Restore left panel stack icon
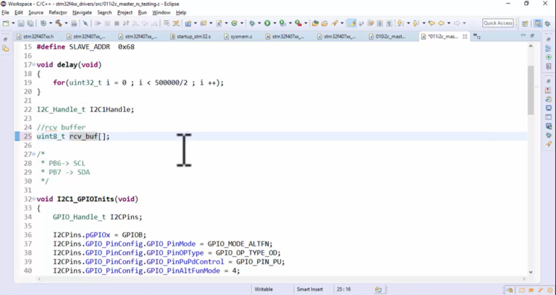 tap(5, 39)
